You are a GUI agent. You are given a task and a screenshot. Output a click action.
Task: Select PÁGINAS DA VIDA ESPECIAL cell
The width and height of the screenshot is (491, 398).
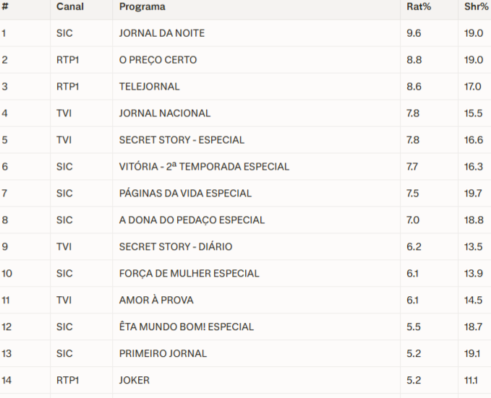coord(185,194)
